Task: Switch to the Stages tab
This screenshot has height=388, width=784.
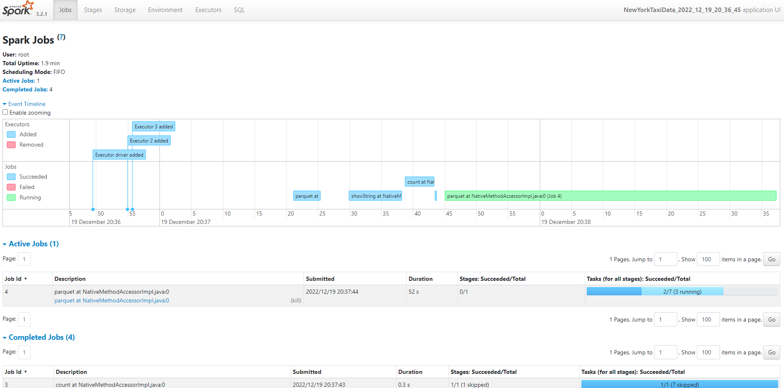Action: pos(93,10)
